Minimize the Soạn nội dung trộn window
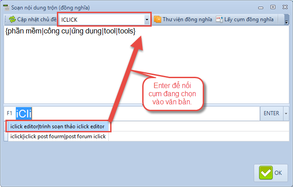The height and width of the screenshot is (187, 293). point(260,8)
